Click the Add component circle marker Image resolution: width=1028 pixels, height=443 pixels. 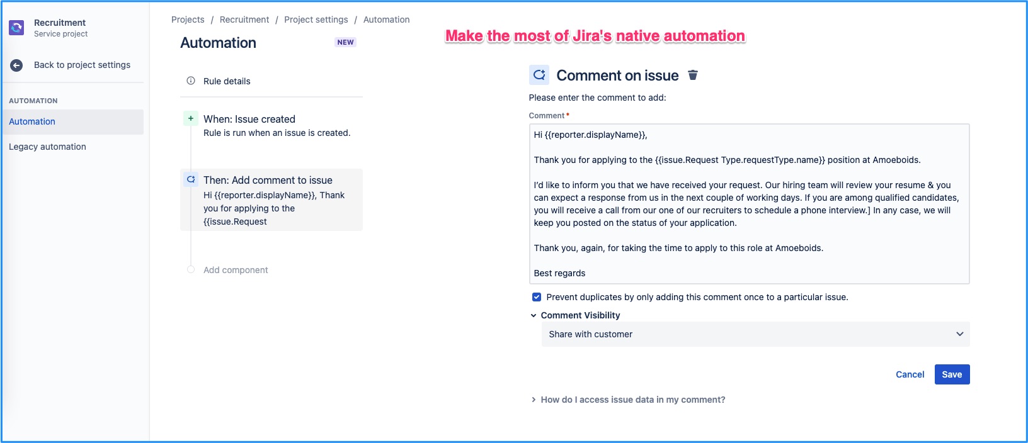(x=191, y=269)
